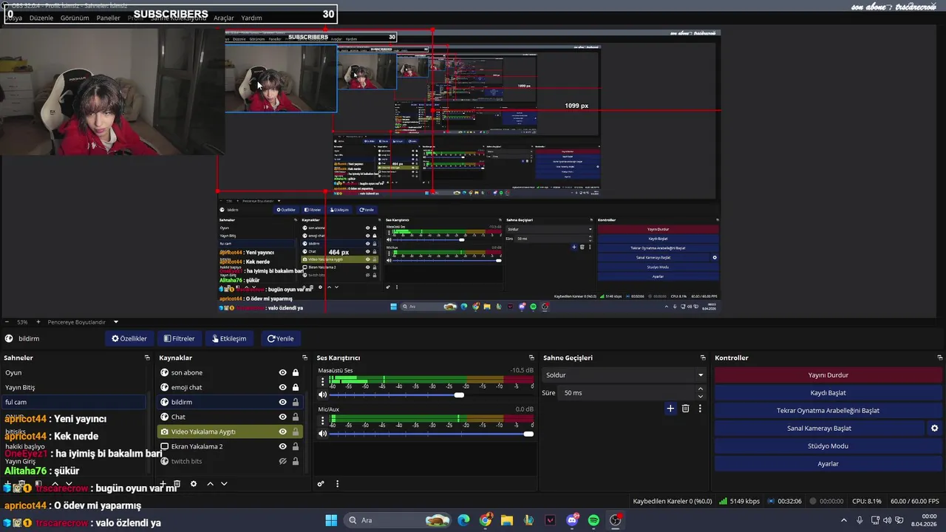This screenshot has width=946, height=532.
Task: Lock the 'bildirm' source
Action: (296, 402)
